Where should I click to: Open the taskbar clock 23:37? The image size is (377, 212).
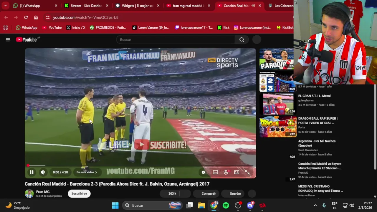click(x=365, y=206)
